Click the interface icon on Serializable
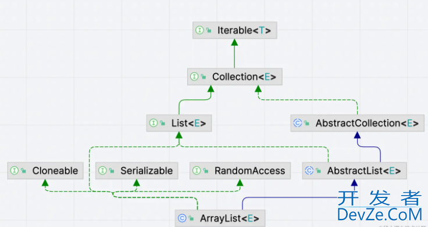The height and width of the screenshot is (227, 428). (102, 171)
